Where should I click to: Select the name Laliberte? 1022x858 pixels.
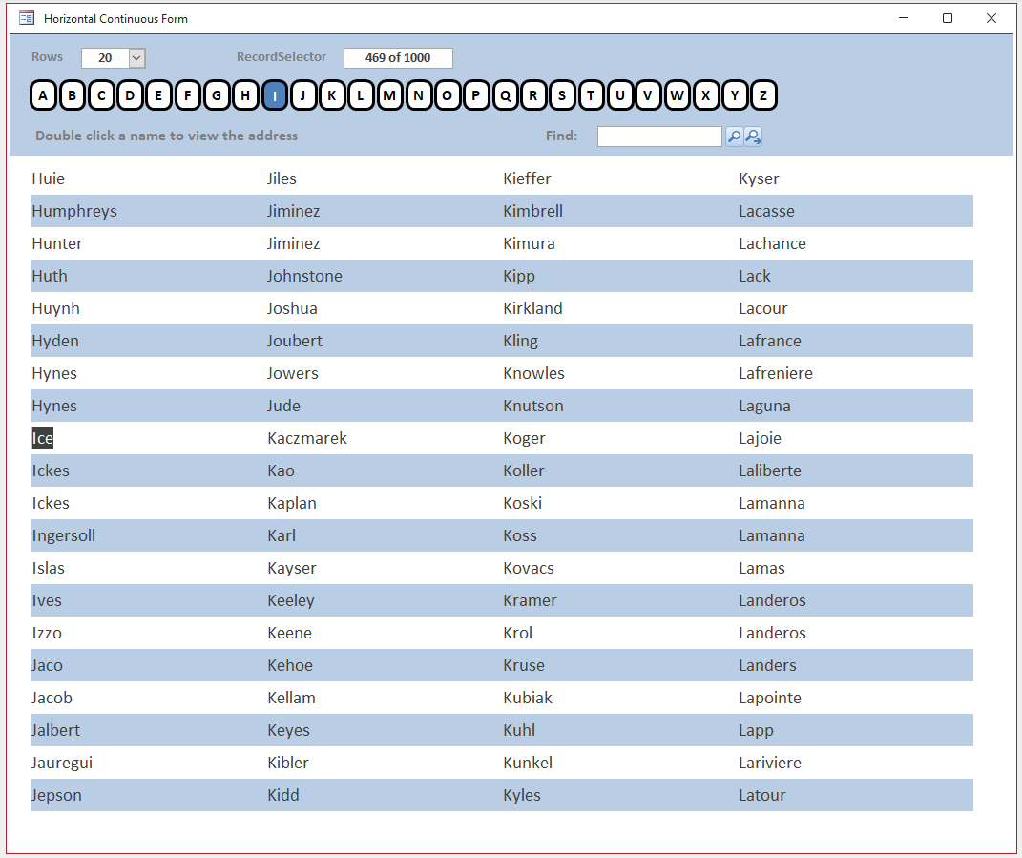tap(770, 471)
